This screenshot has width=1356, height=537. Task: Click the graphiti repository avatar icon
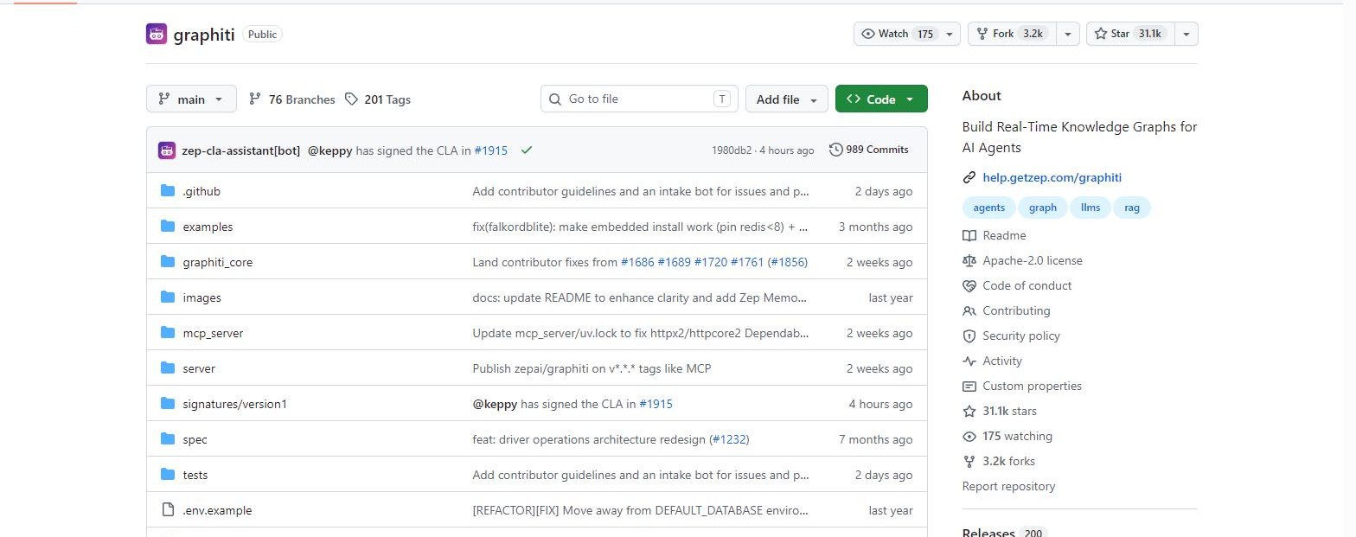click(x=157, y=35)
